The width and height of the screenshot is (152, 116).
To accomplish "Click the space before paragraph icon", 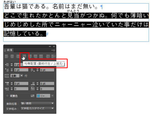I will point(7,84).
